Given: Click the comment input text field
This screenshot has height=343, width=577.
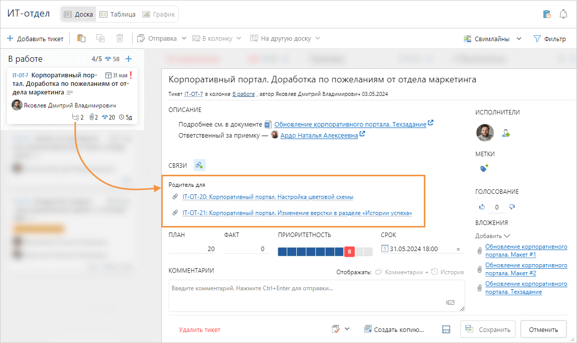Looking at the screenshot, I should pyautogui.click(x=316, y=295).
